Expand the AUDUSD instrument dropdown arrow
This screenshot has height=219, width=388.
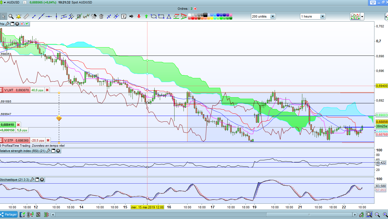(x=4, y=2)
